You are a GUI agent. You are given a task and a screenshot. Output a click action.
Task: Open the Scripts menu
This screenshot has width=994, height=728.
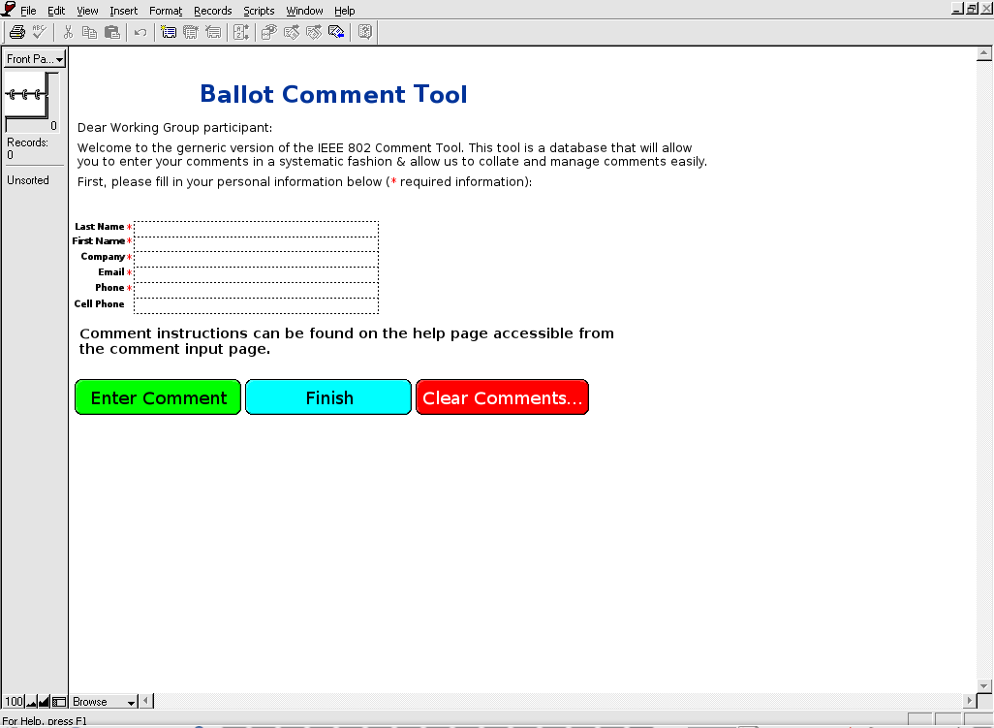click(260, 11)
